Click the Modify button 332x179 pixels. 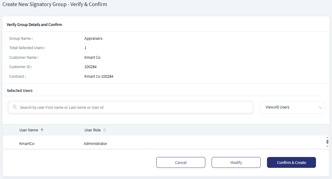[236, 162]
